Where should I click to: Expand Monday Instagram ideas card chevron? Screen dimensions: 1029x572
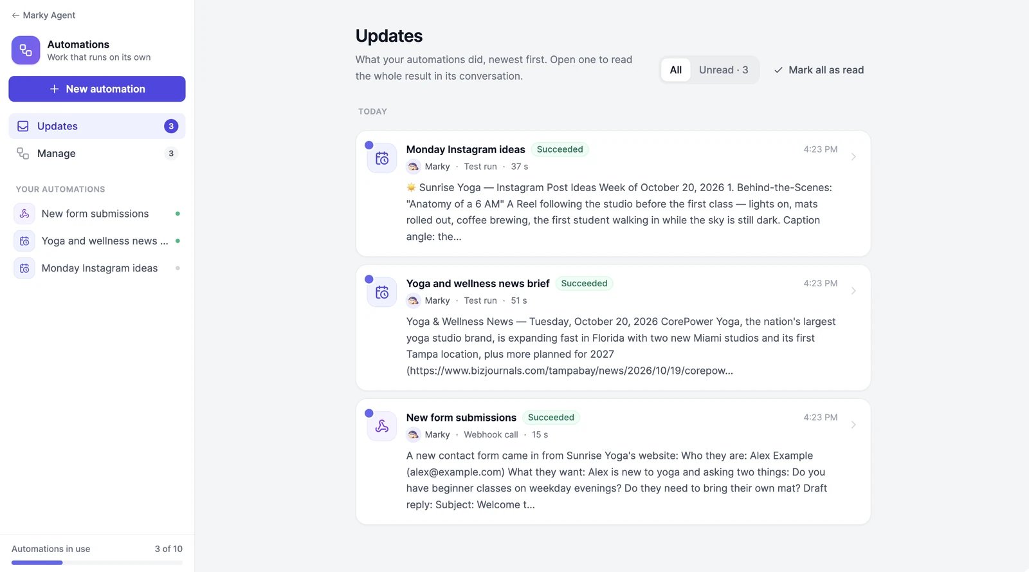coord(853,157)
